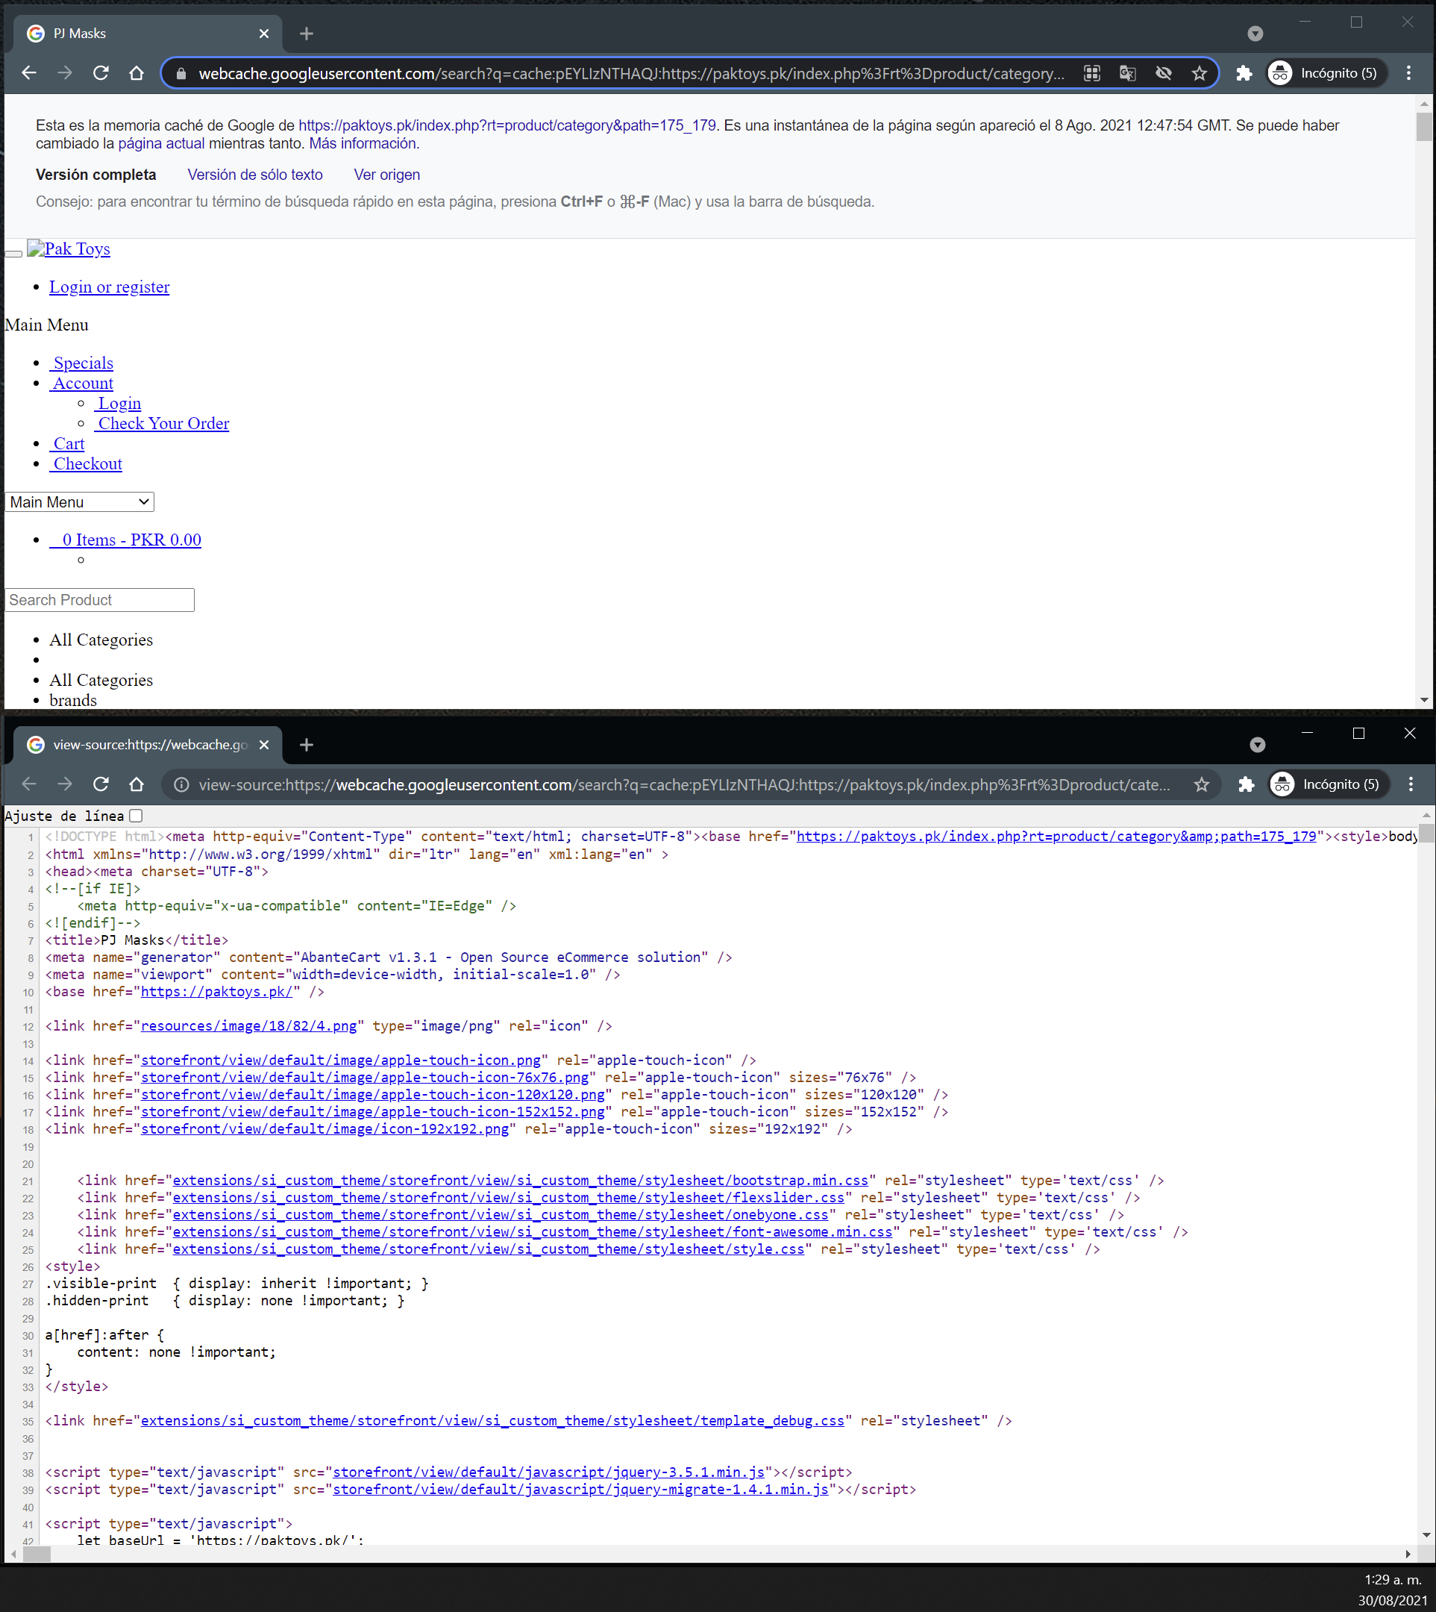Open the paktoys.pk cached URL link

[x=507, y=125]
